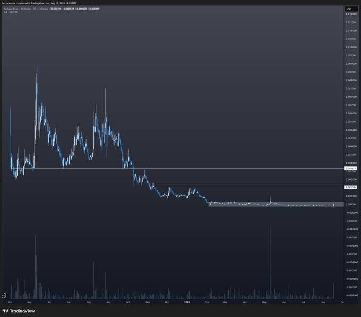Click the 2026 year marker on time axis

click(x=187, y=302)
